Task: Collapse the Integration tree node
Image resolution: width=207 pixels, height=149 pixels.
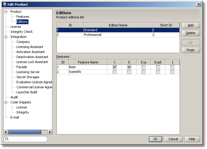Action: point(6,37)
